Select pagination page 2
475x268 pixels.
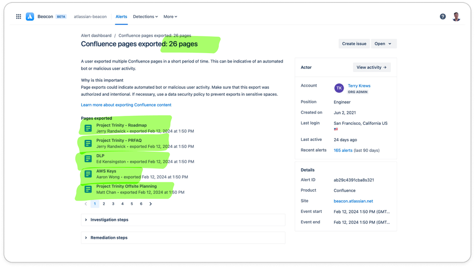coord(104,204)
